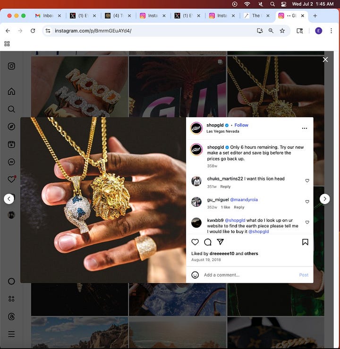This screenshot has width=340, height=349.
Task: Reply to gu_miguel comment
Action: point(239,207)
